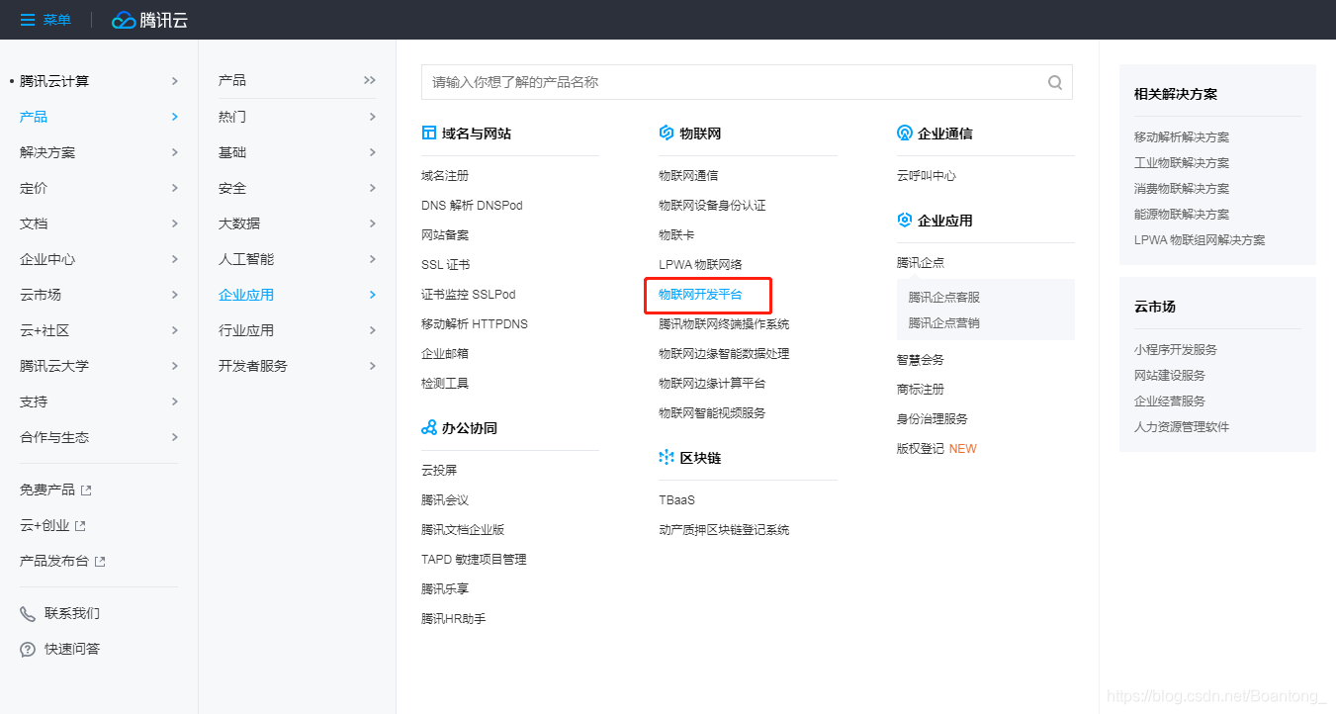
Task: Click the search magnifier icon
Action: click(x=1055, y=82)
